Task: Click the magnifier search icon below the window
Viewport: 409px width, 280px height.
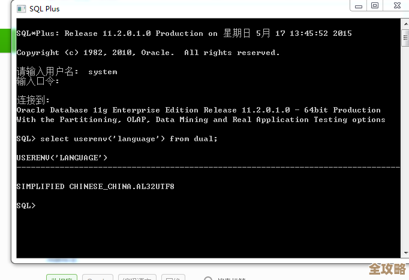Action: tap(208, 278)
